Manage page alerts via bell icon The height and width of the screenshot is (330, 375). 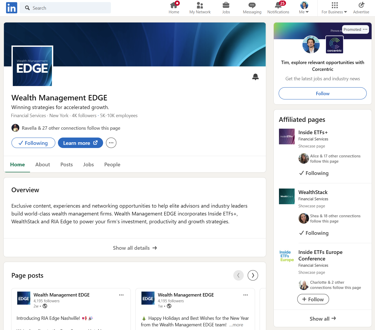click(x=255, y=77)
